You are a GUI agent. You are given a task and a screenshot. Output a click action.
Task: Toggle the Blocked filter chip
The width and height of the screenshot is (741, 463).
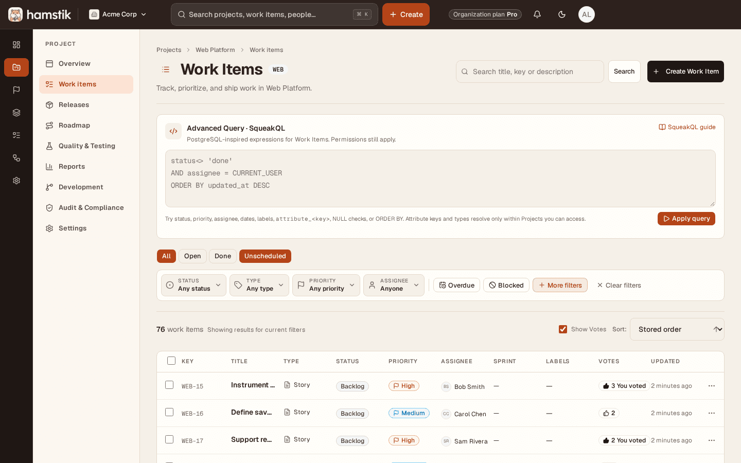pyautogui.click(x=506, y=285)
